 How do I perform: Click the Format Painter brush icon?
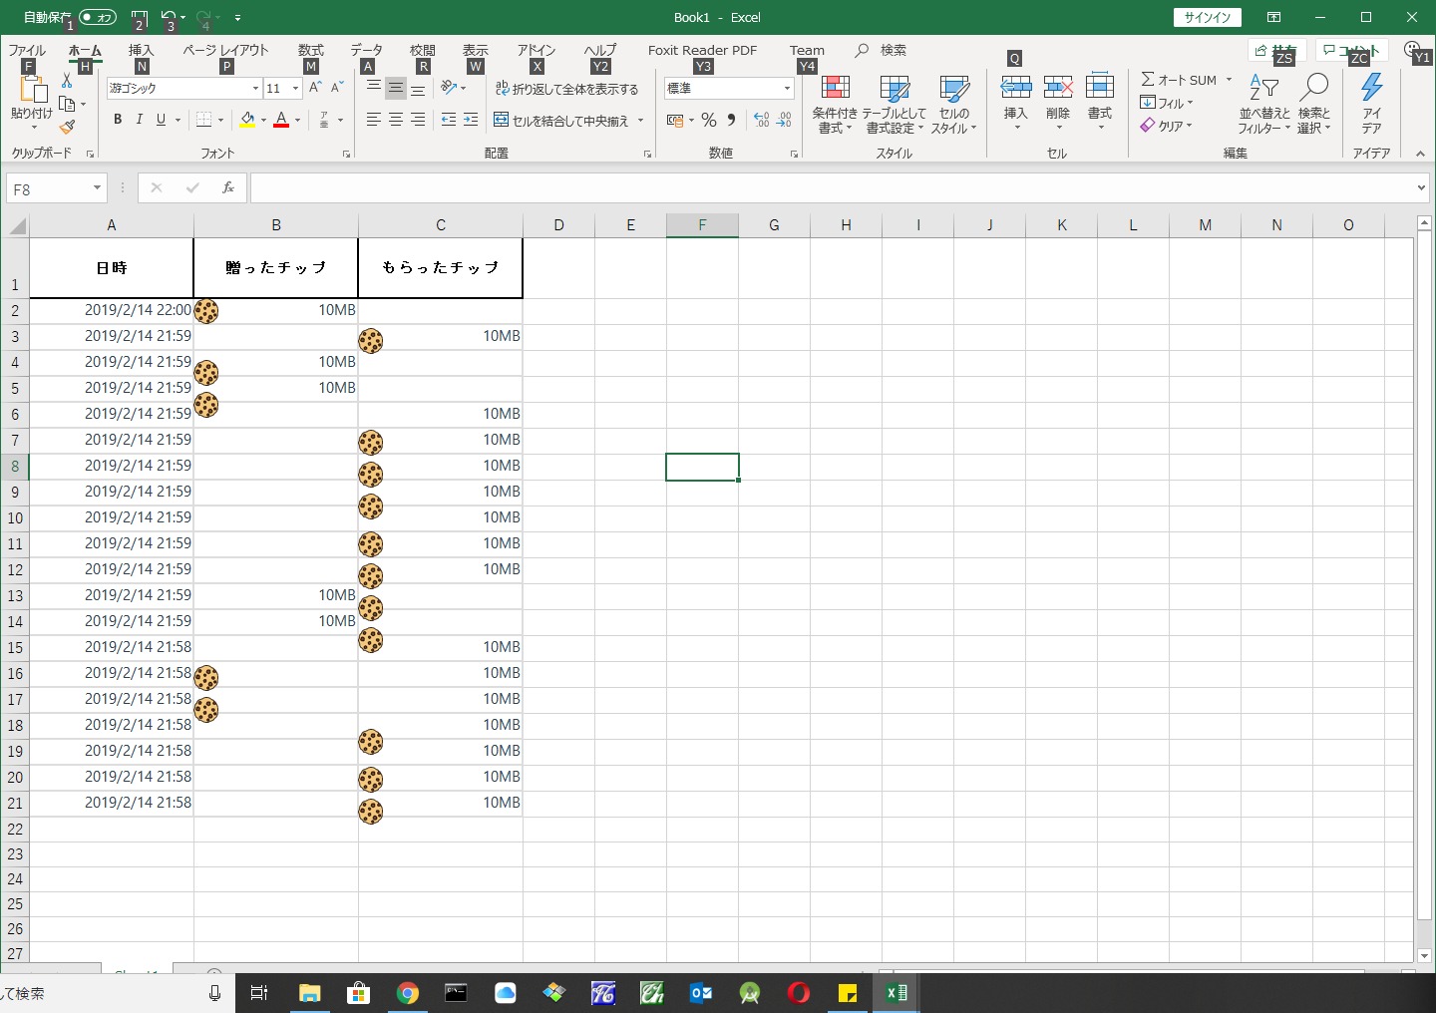click(x=67, y=127)
